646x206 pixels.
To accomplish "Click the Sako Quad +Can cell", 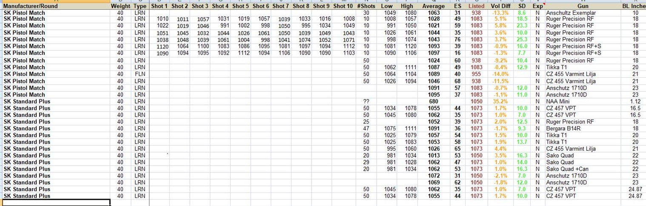I will (x=567, y=169).
